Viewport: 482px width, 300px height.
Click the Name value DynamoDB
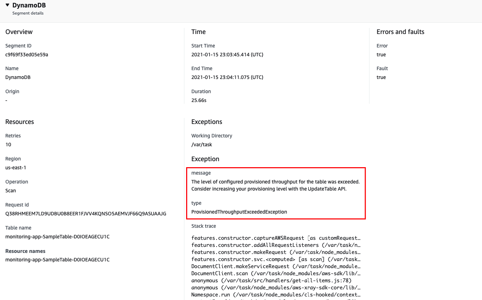[18, 77]
